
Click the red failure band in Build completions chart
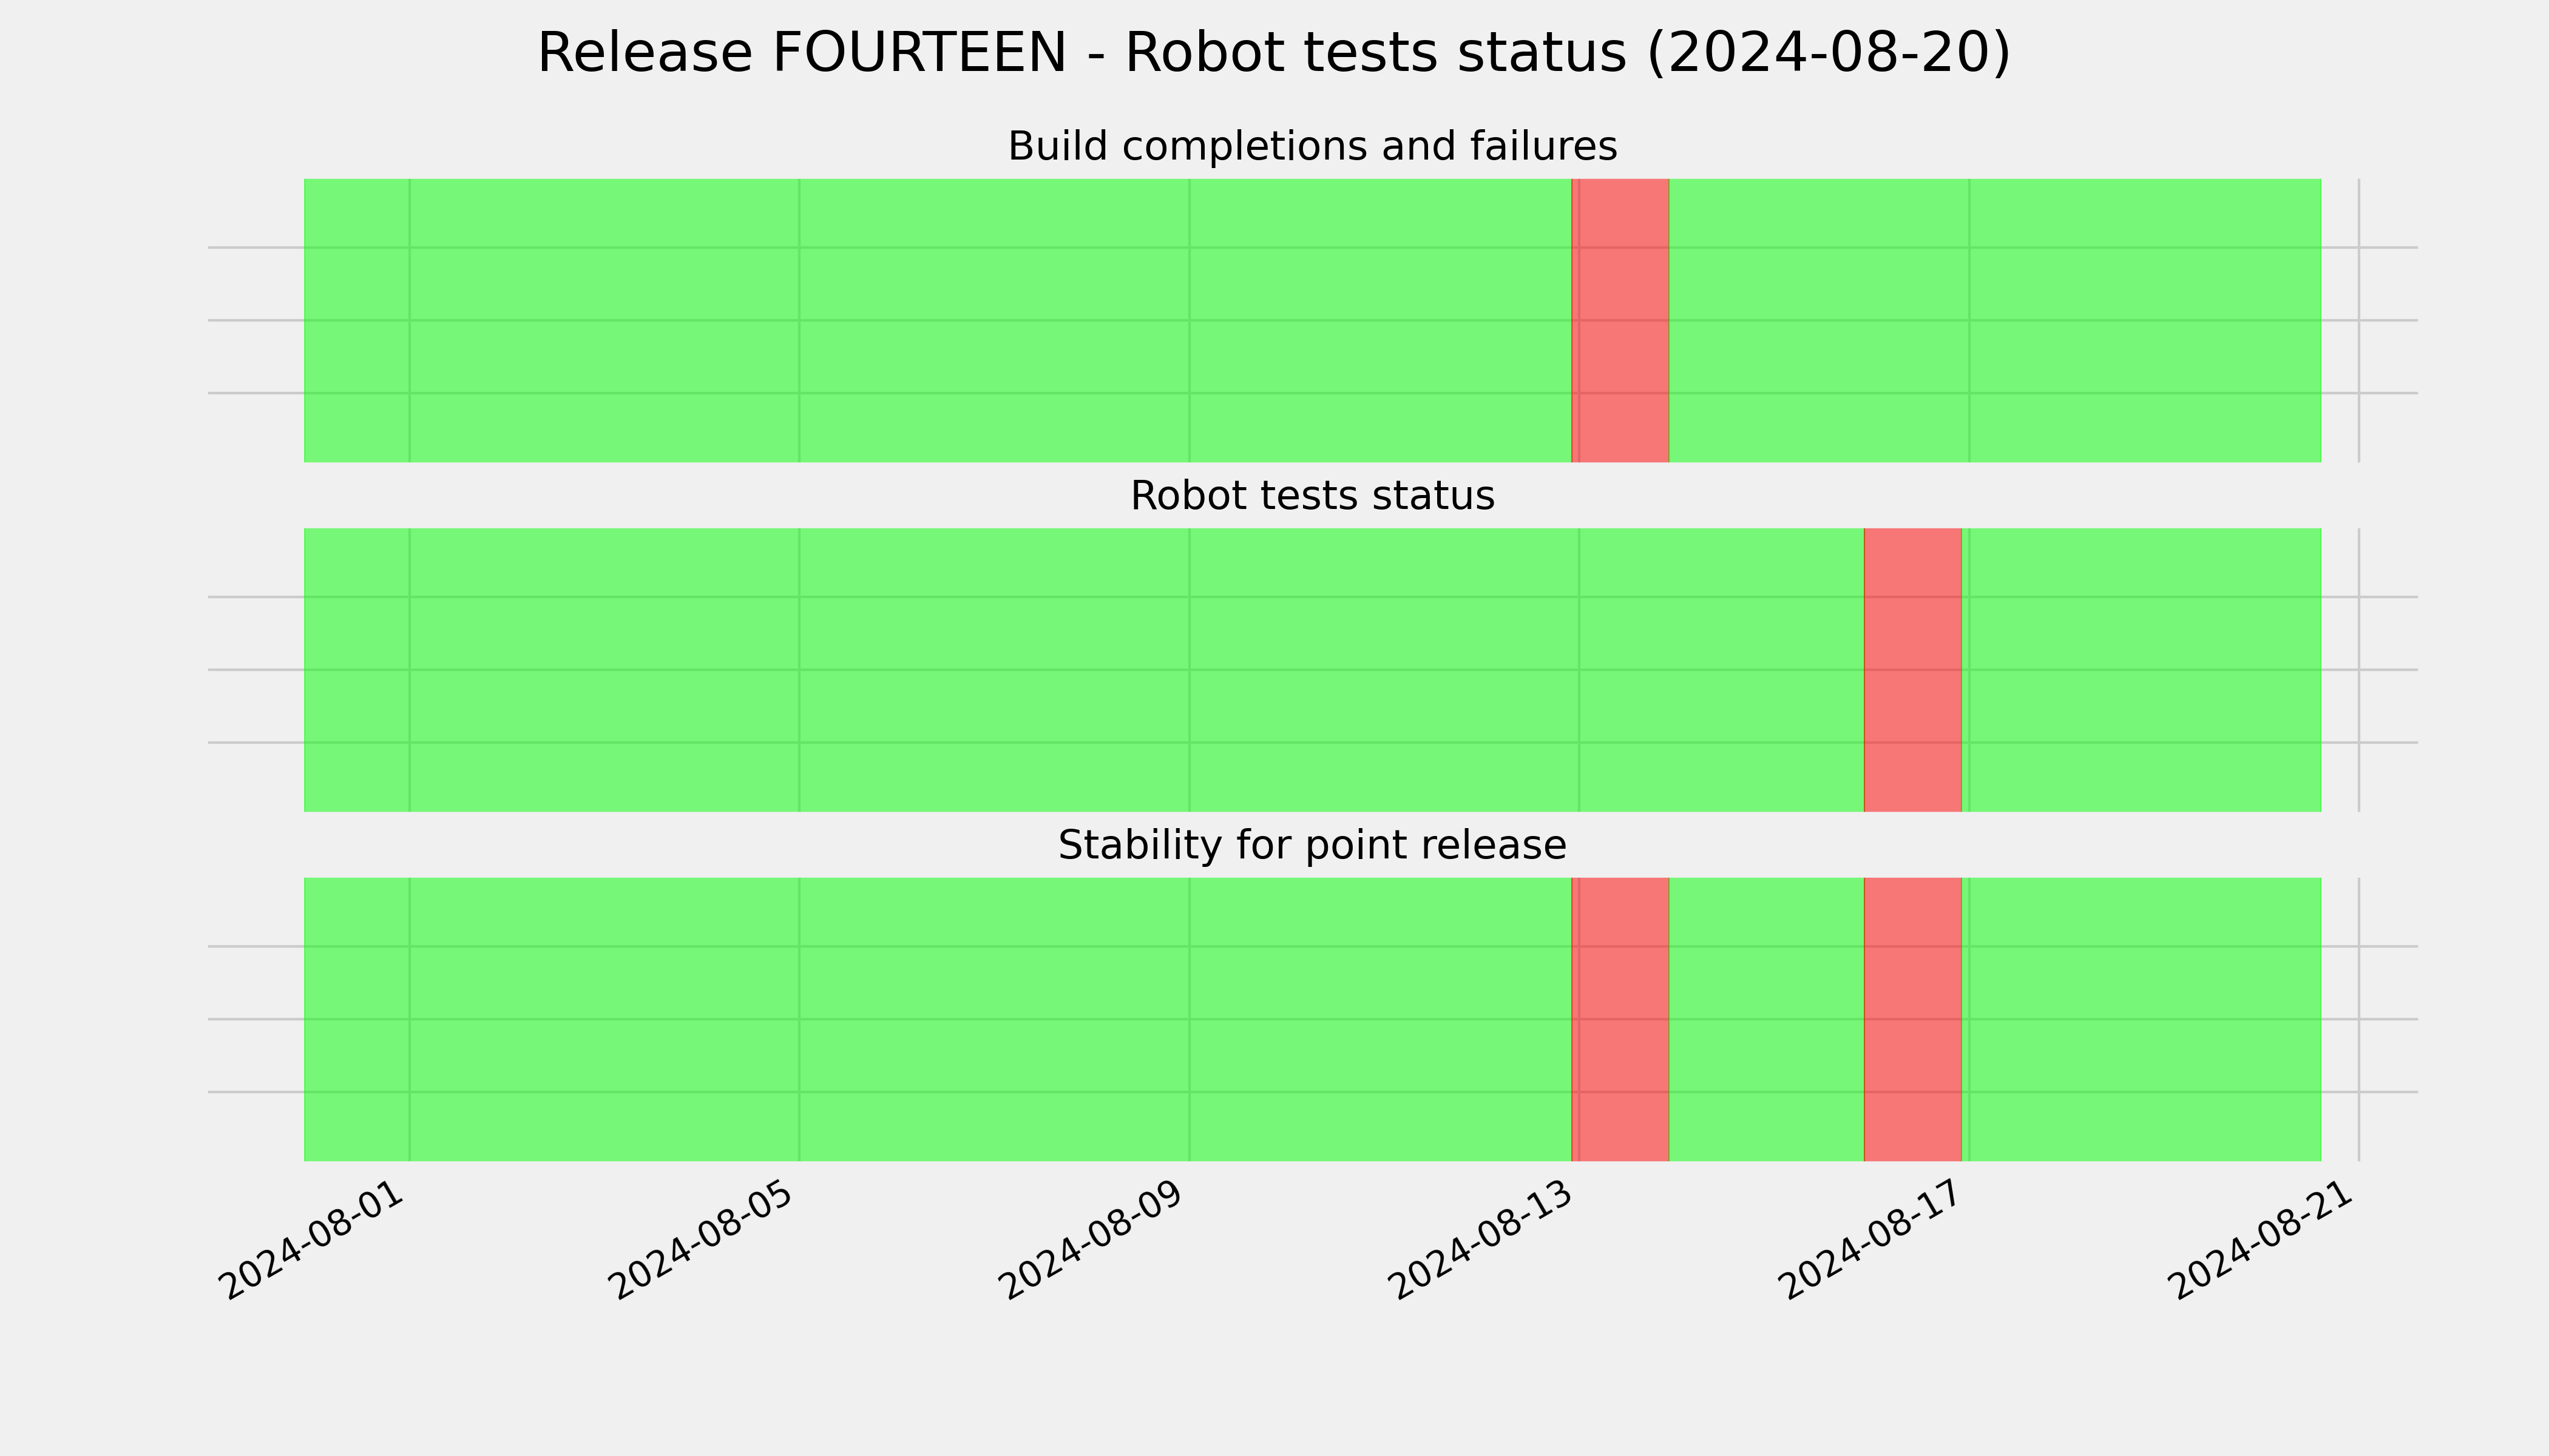1620,320
